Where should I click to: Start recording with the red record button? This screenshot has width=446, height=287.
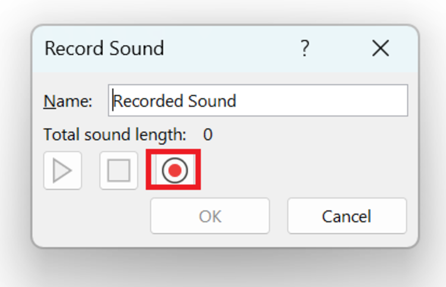175,170
